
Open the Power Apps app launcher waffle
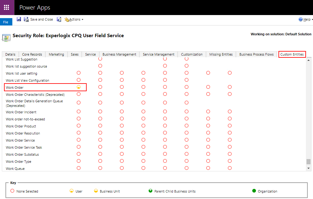tap(6, 7)
